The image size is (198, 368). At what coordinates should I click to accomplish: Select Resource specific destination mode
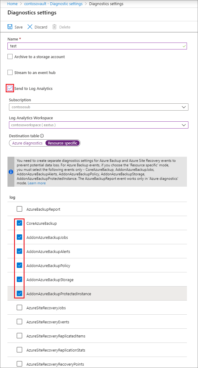(63, 143)
